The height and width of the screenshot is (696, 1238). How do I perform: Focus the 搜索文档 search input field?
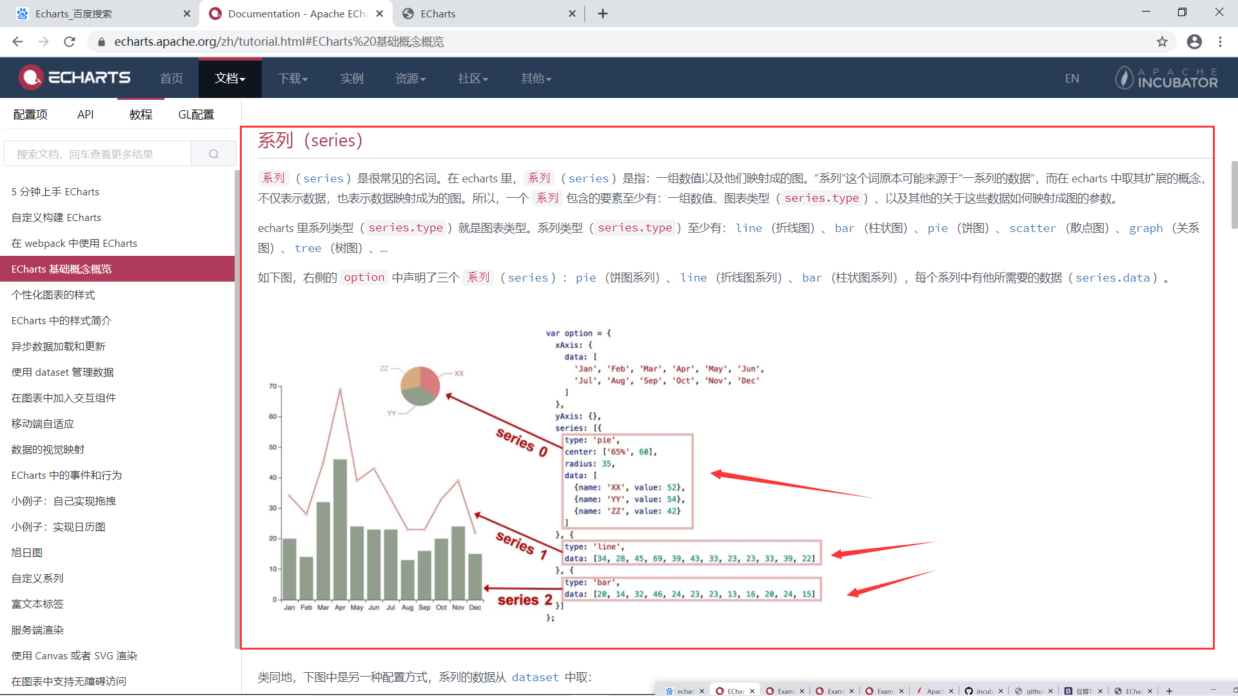coord(98,154)
